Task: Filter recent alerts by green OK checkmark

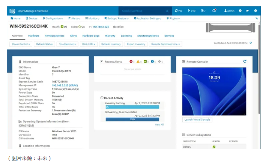Action: 145,61
